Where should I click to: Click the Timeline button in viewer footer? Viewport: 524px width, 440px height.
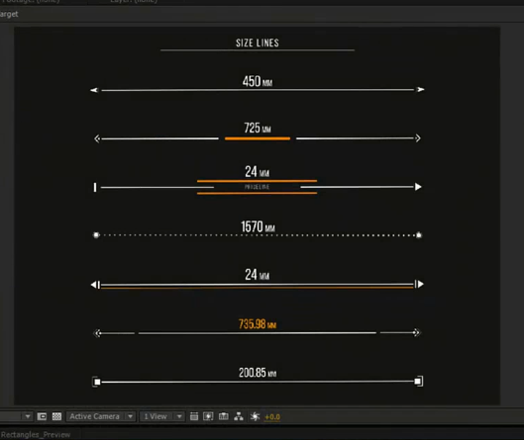tap(224, 416)
